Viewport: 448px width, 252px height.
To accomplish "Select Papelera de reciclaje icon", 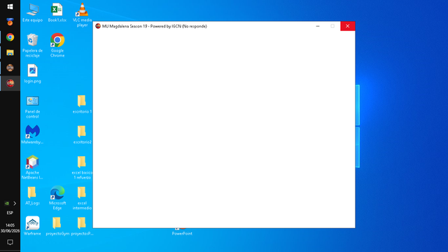I will click(33, 45).
